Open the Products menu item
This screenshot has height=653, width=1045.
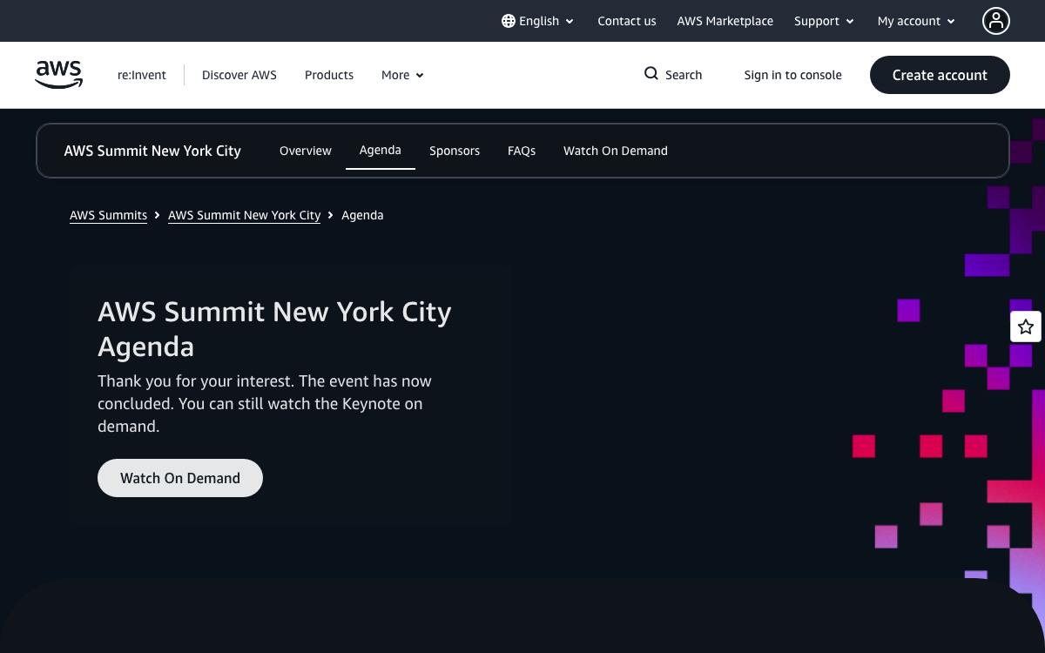(x=329, y=75)
